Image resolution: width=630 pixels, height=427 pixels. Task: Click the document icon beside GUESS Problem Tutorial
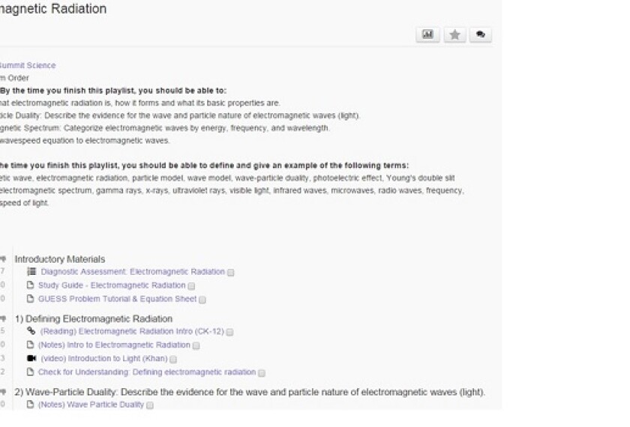[x=31, y=299]
